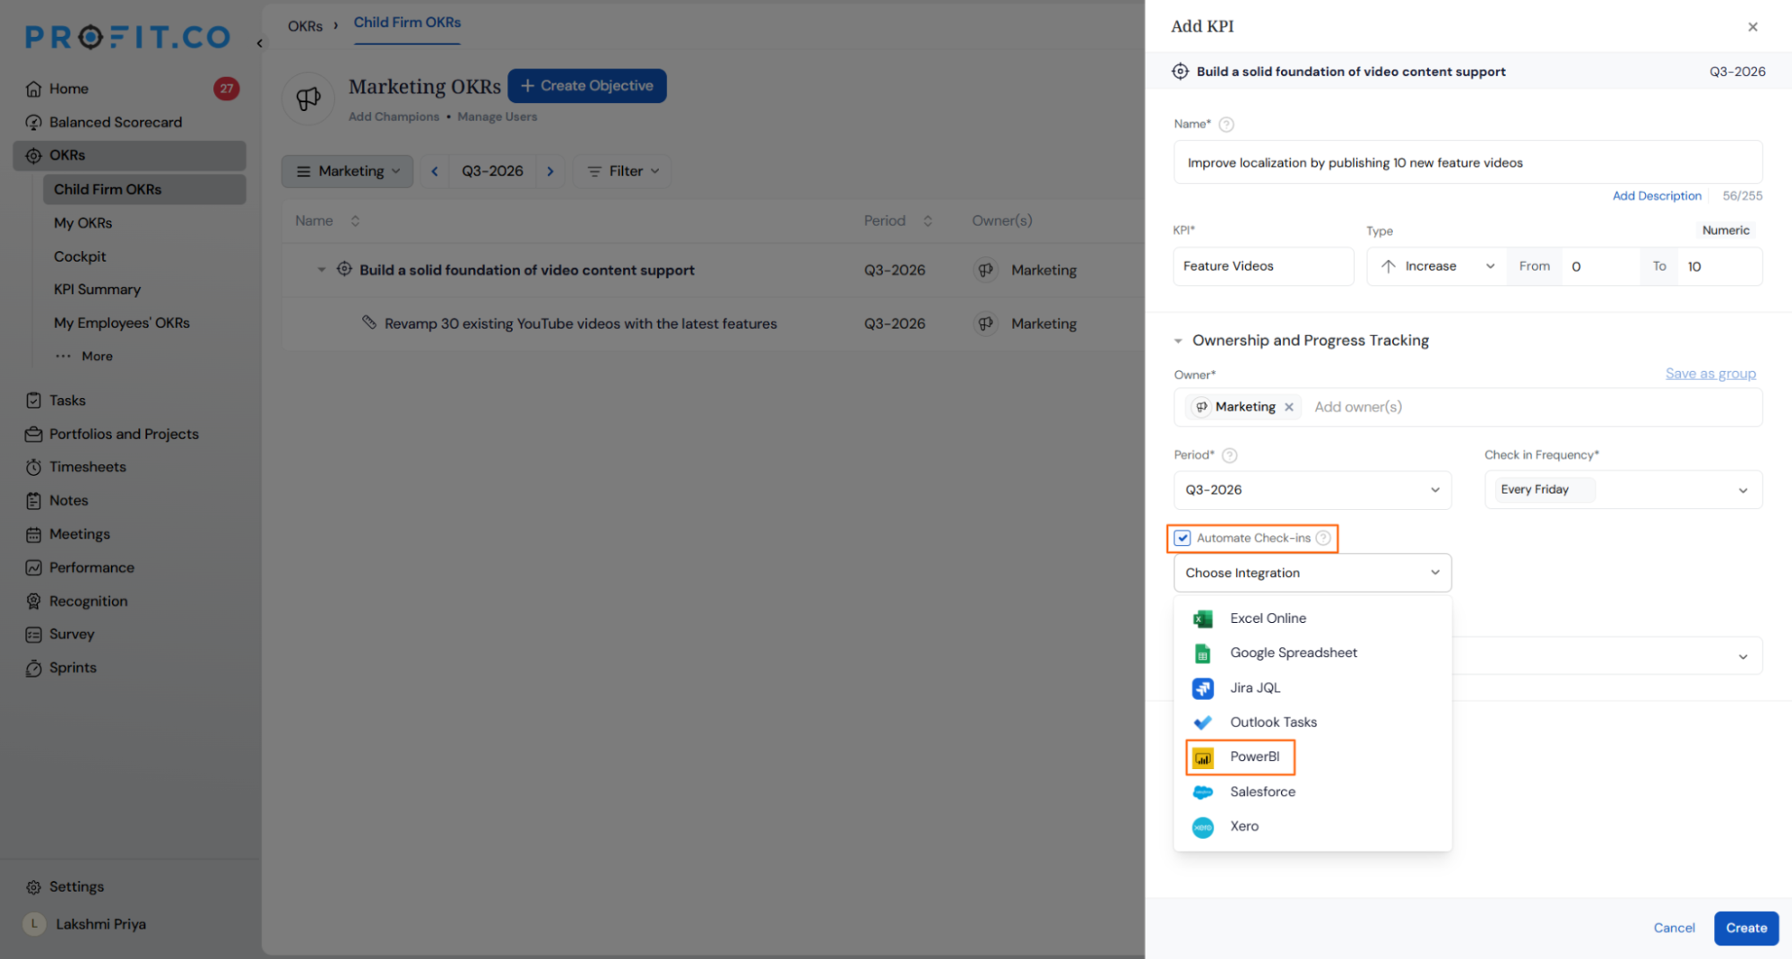
Task: Select Excel Online integration
Action: click(1312, 618)
